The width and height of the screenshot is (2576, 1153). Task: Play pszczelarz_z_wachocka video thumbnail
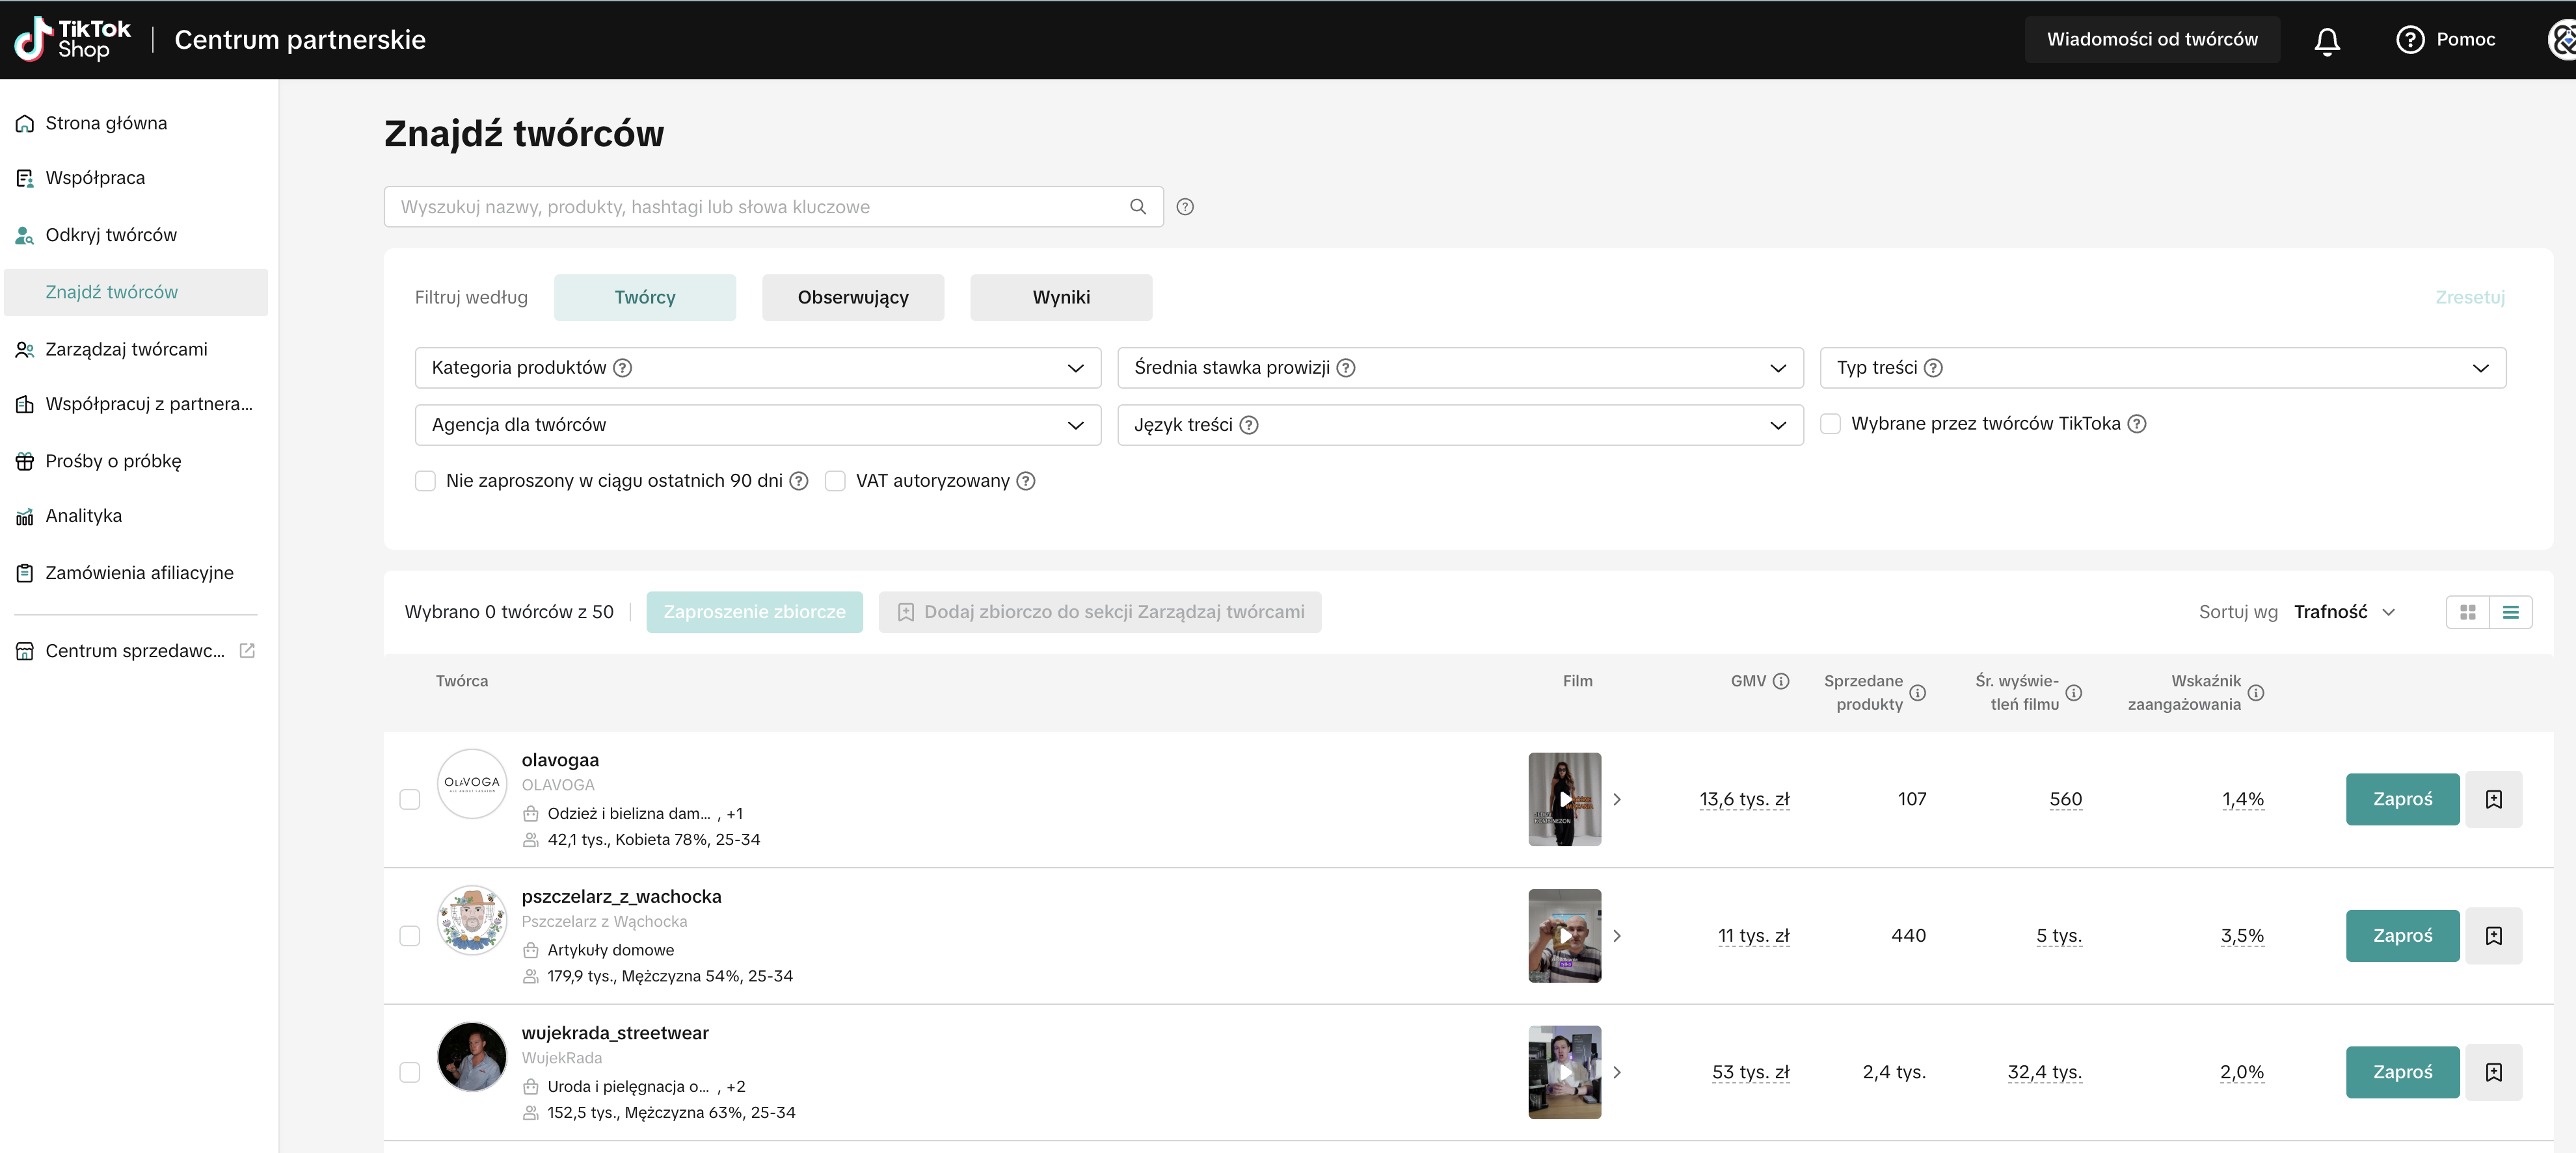pos(1565,936)
